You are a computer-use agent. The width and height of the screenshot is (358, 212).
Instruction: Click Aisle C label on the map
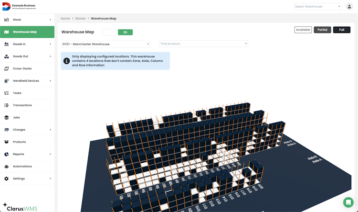292,144
